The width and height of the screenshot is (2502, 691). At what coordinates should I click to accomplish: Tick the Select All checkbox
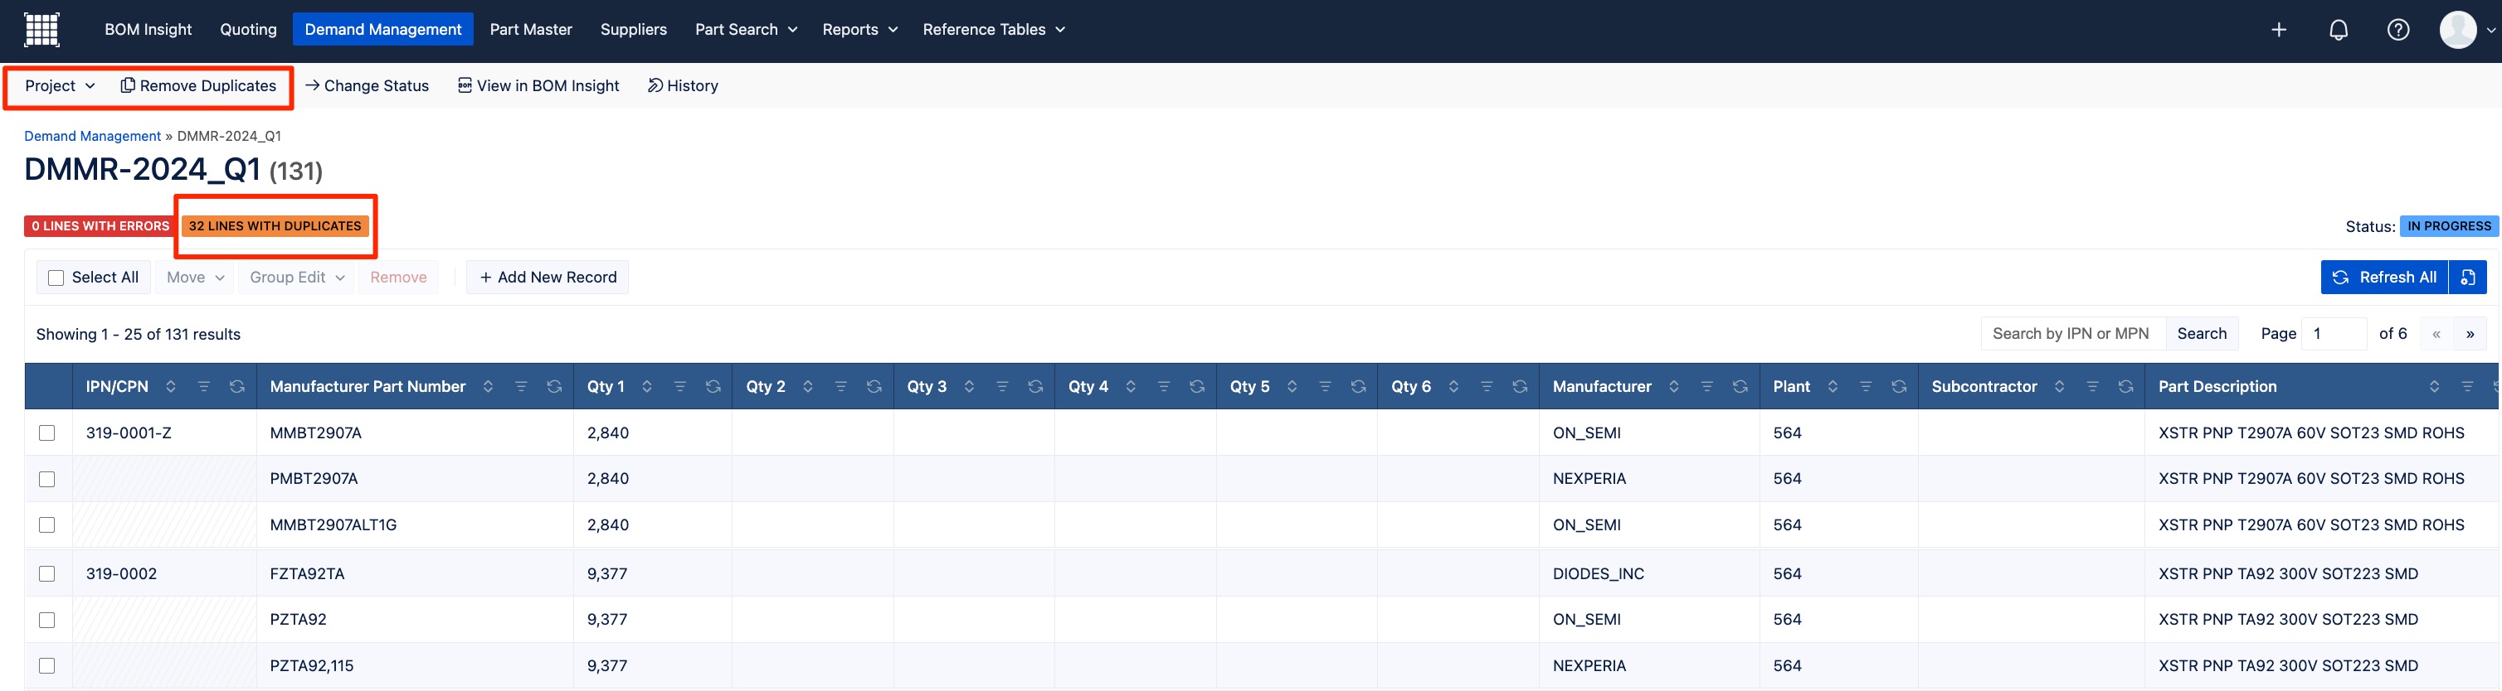tap(56, 278)
